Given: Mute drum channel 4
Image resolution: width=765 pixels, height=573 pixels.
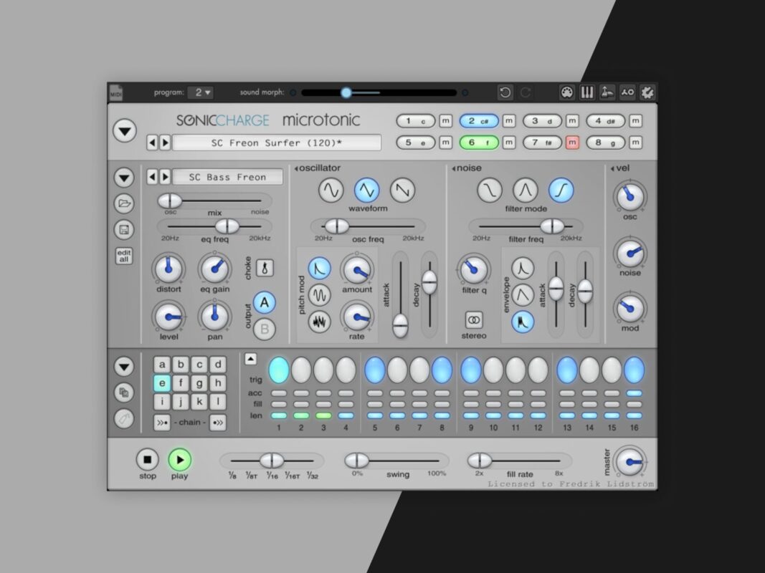Looking at the screenshot, I should (635, 121).
